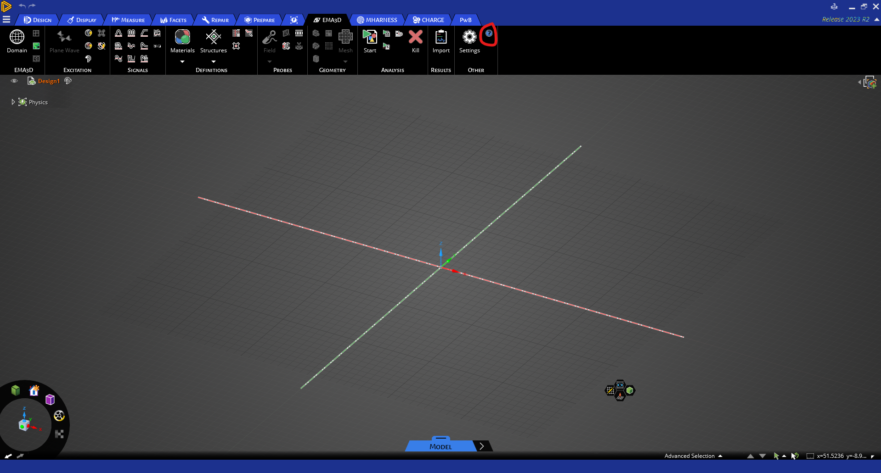This screenshot has width=881, height=473.
Task: Click the Model button at bottom
Action: point(440,446)
